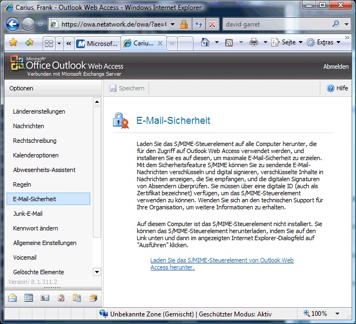Click options list scroll up arrow
The width and height of the screenshot is (356, 324).
click(x=97, y=102)
